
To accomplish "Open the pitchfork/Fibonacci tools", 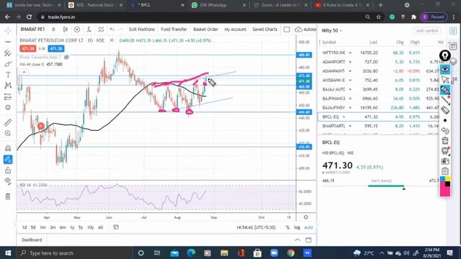I will coord(8,53).
